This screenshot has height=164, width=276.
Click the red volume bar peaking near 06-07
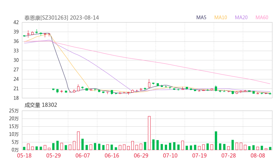(x=78, y=141)
